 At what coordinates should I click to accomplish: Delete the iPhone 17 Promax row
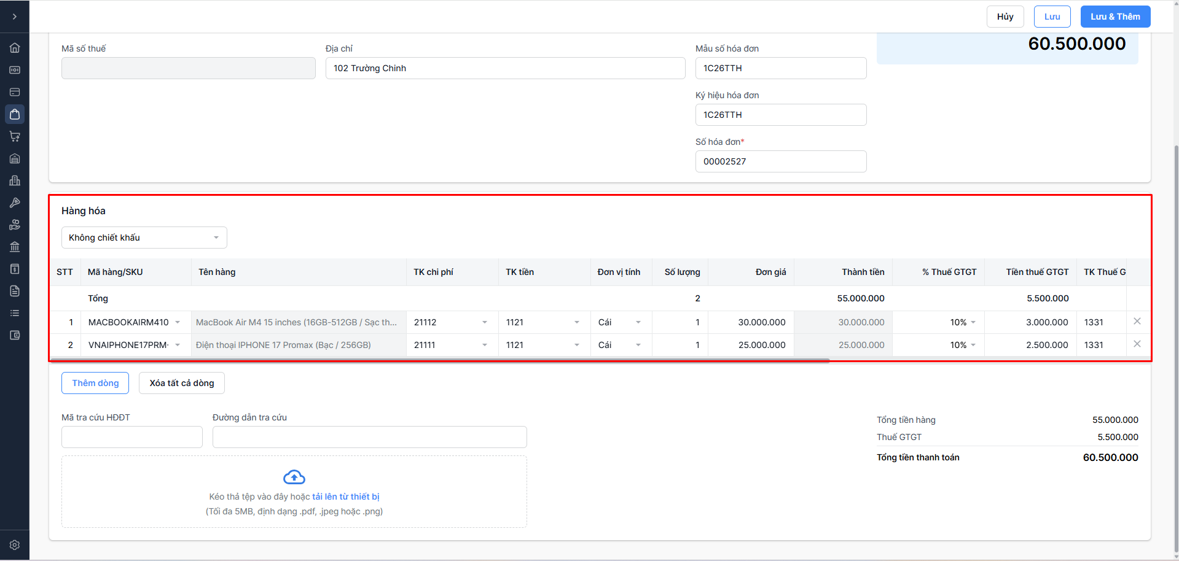point(1137,344)
